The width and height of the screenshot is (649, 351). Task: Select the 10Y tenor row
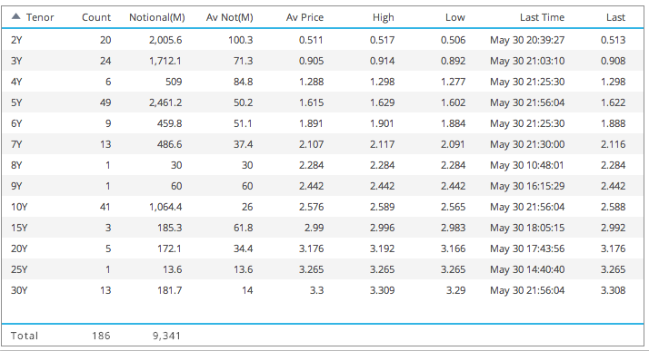coord(323,207)
